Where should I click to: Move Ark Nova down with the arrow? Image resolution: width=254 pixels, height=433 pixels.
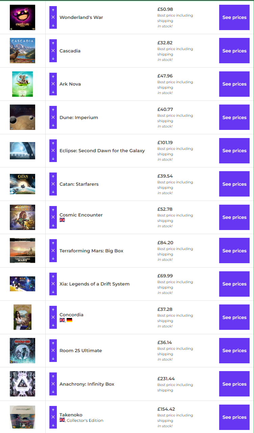click(x=53, y=92)
